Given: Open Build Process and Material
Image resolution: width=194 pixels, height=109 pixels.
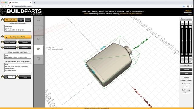Looking at the screenshot, I should click(x=18, y=37).
